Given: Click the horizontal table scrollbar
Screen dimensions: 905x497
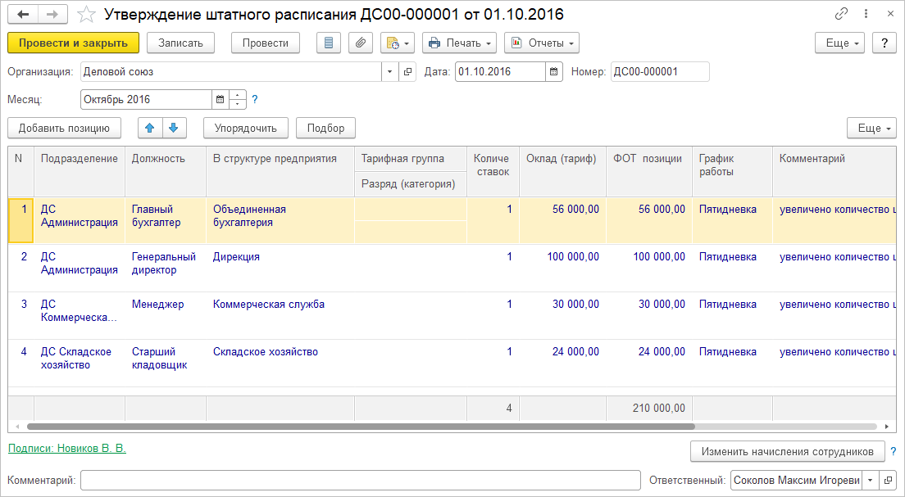Looking at the screenshot, I should click(361, 427).
